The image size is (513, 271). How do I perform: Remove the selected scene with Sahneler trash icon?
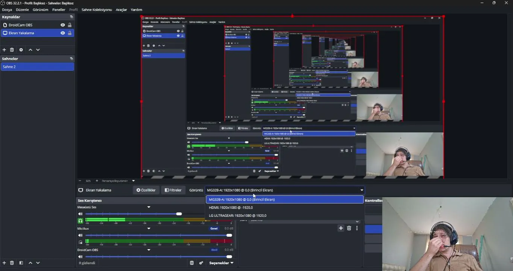point(12,263)
